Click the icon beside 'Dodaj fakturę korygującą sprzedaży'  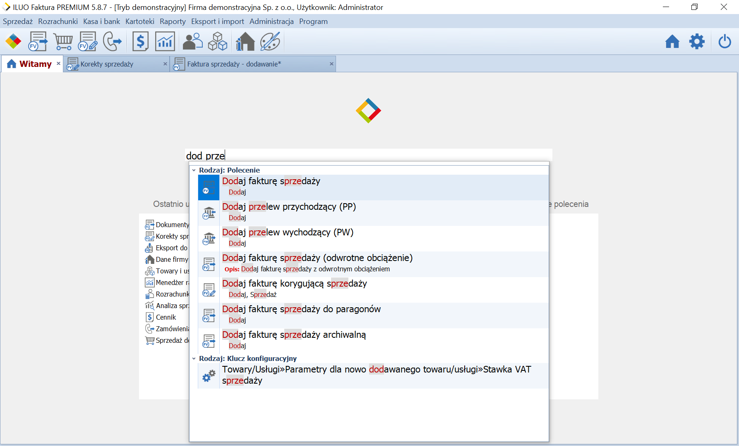(x=209, y=290)
